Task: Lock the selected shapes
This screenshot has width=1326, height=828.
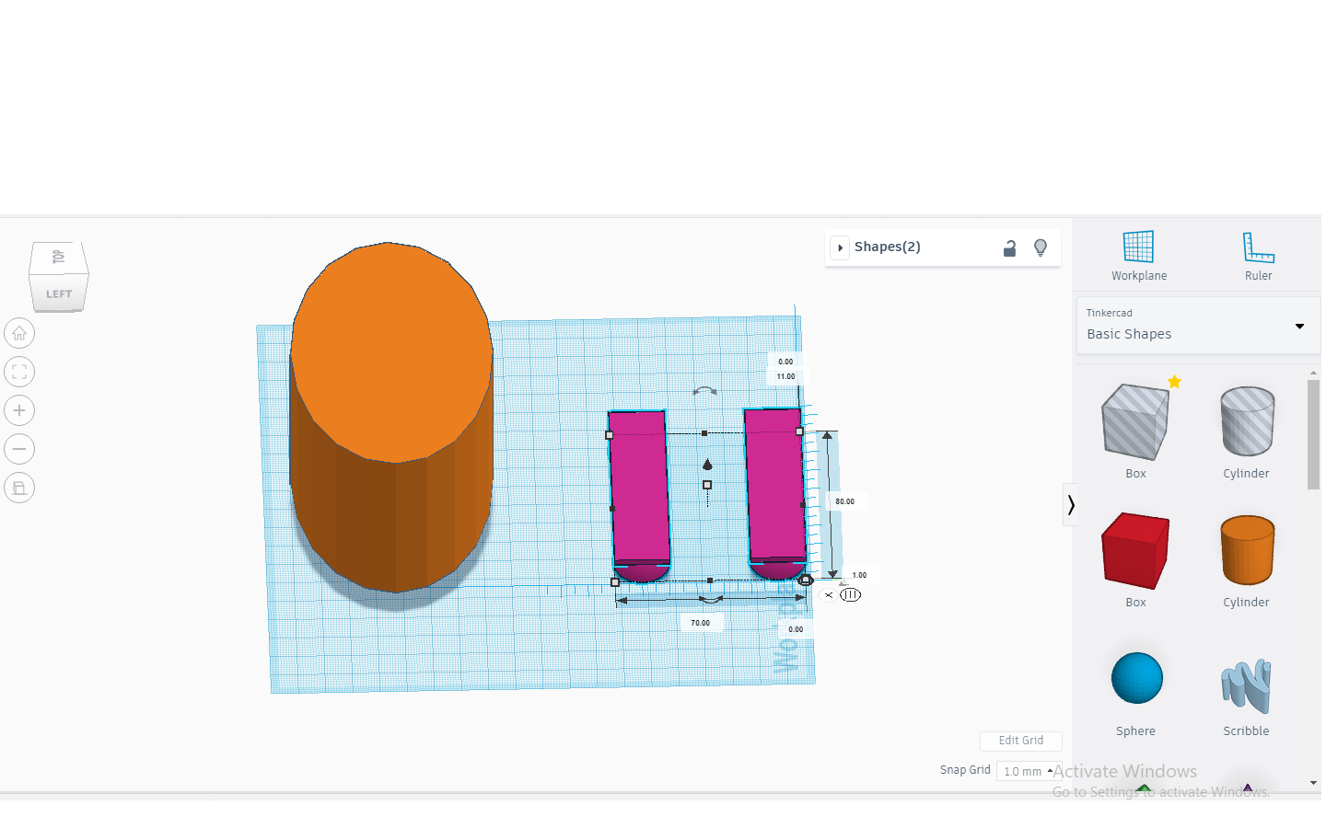Action: click(1009, 247)
